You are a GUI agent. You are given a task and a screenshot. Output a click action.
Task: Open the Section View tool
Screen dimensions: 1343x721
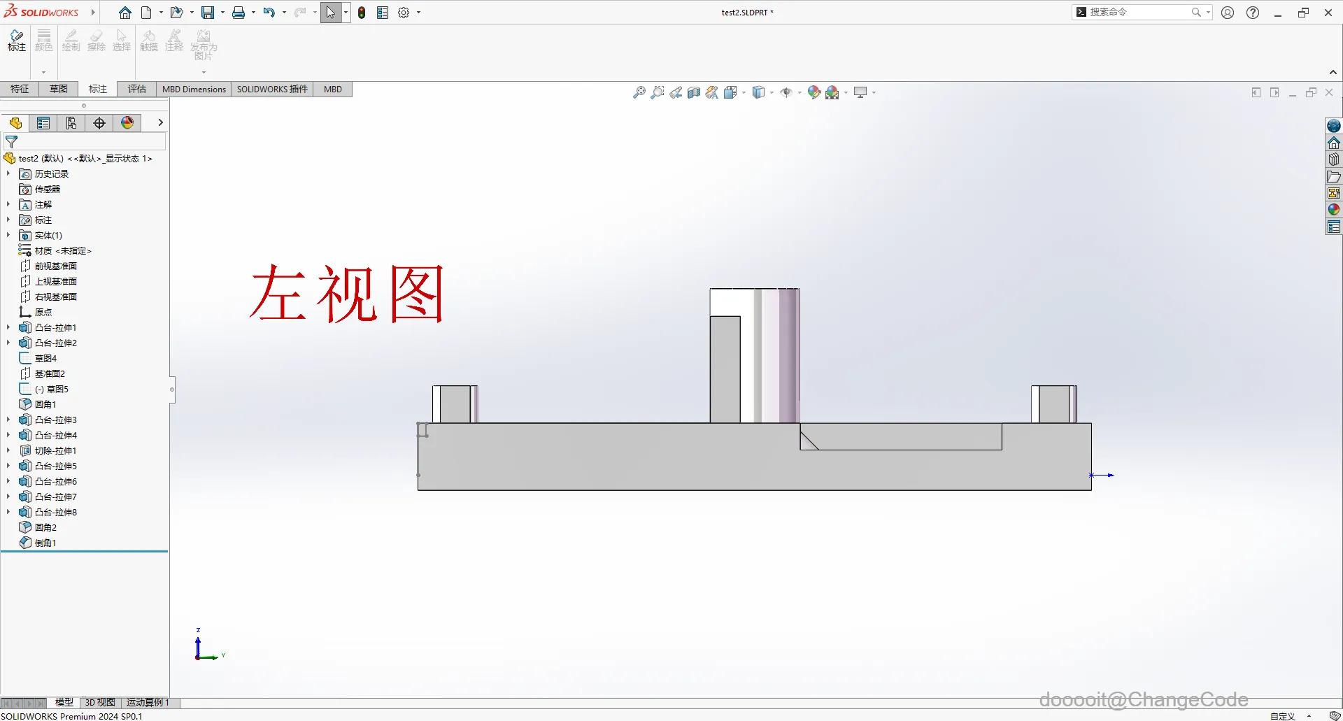(x=694, y=92)
